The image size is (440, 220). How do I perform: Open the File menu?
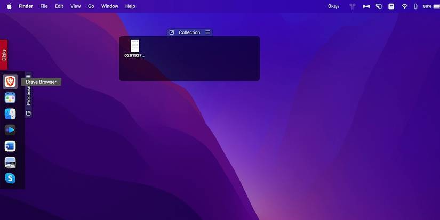click(x=44, y=6)
